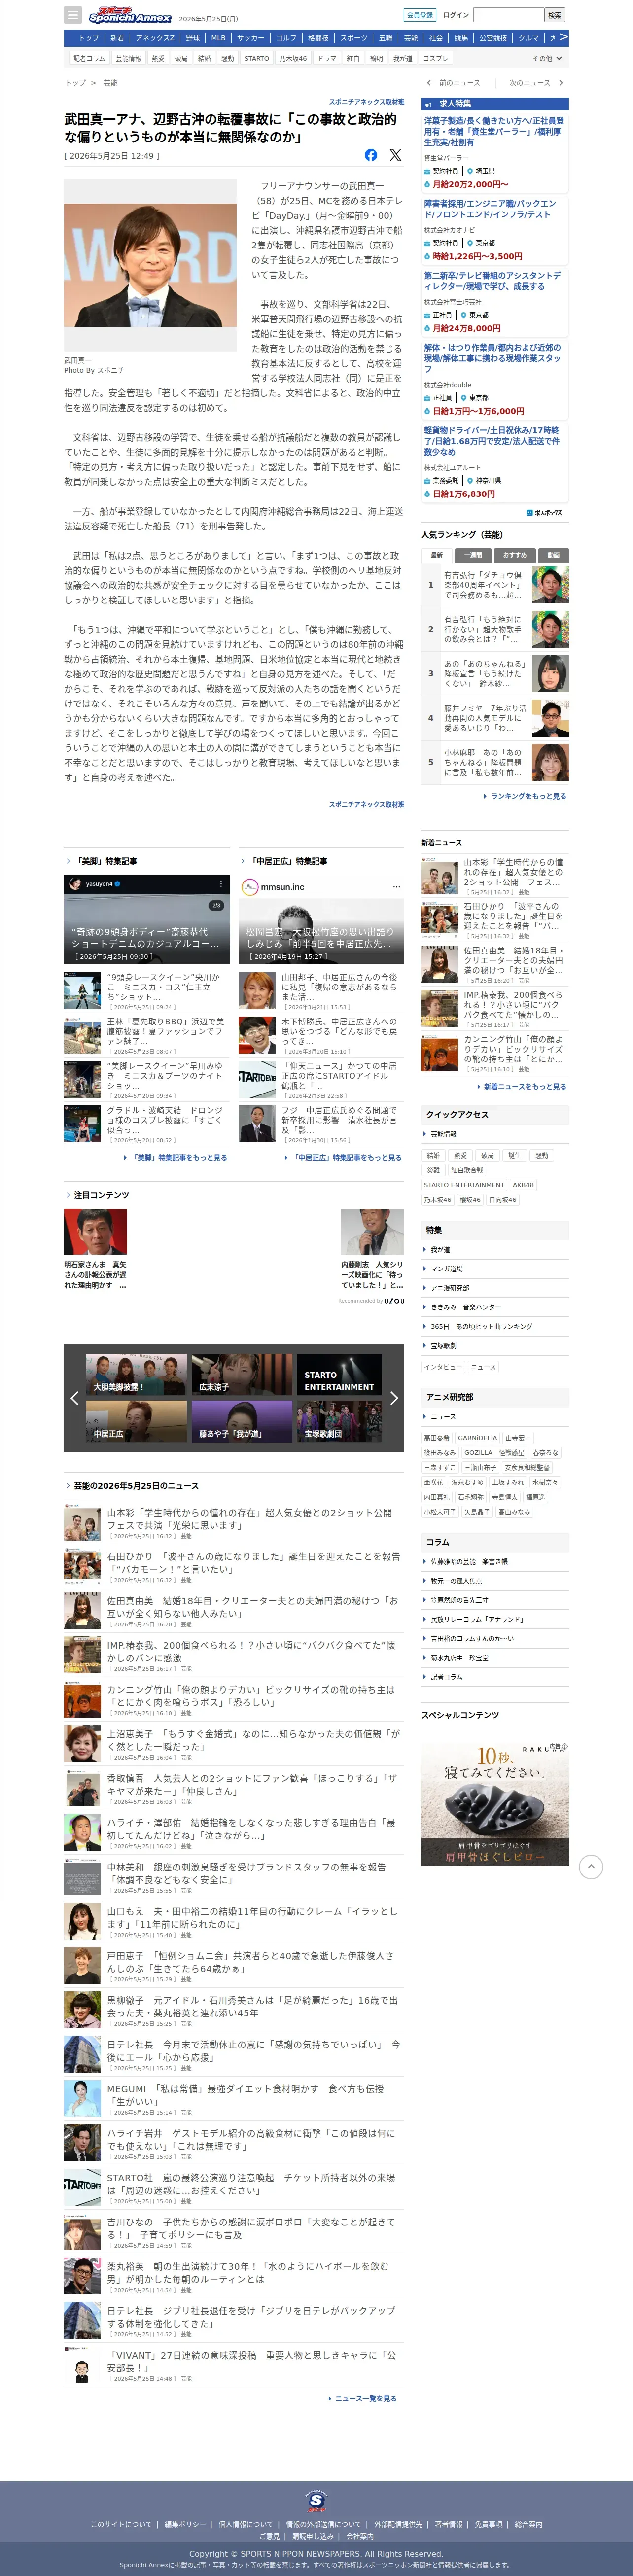The width and height of the screenshot is (633, 2576).
Task: Switch ranking to 一週間 tab
Action: coord(474,555)
